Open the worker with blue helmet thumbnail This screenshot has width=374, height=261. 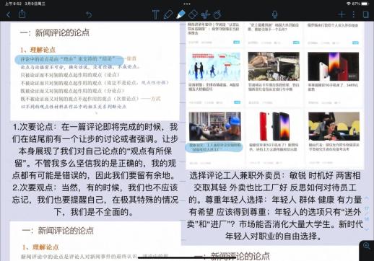214,126
